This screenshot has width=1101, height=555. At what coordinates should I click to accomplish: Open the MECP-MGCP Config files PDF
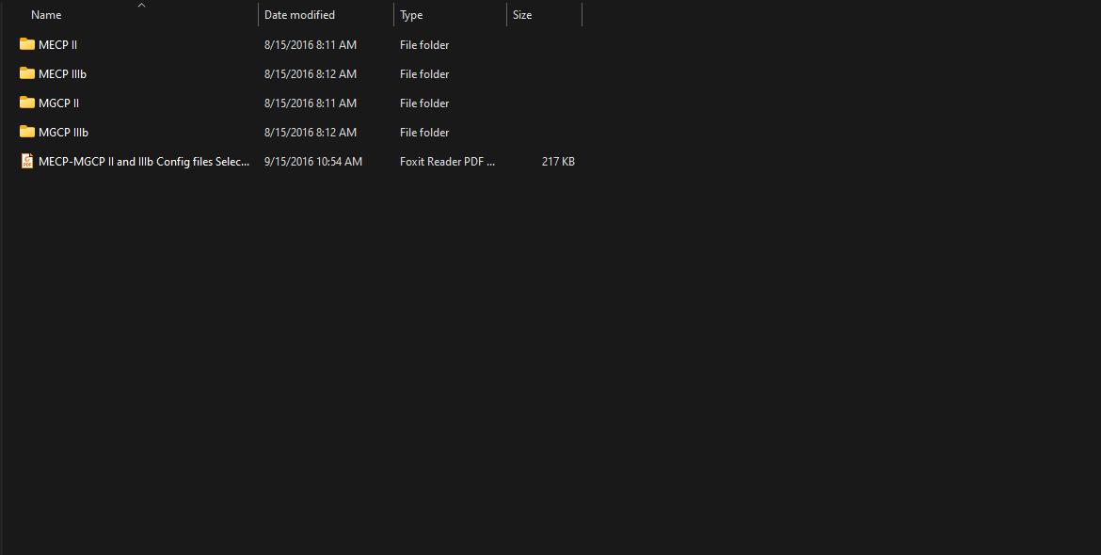click(x=144, y=161)
